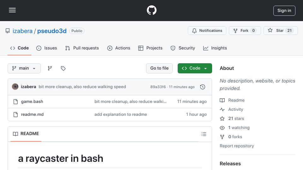303x170 pixels.
Task: Open latest commit message about walking speed
Action: pos(82,87)
